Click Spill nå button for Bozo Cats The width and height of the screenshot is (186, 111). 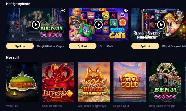click(x=83, y=46)
